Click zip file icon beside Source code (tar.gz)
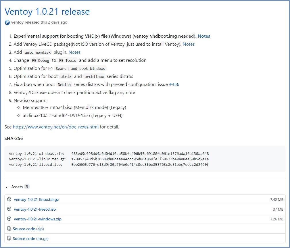This screenshot has width=290, height=248. pyautogui.click(x=9, y=239)
